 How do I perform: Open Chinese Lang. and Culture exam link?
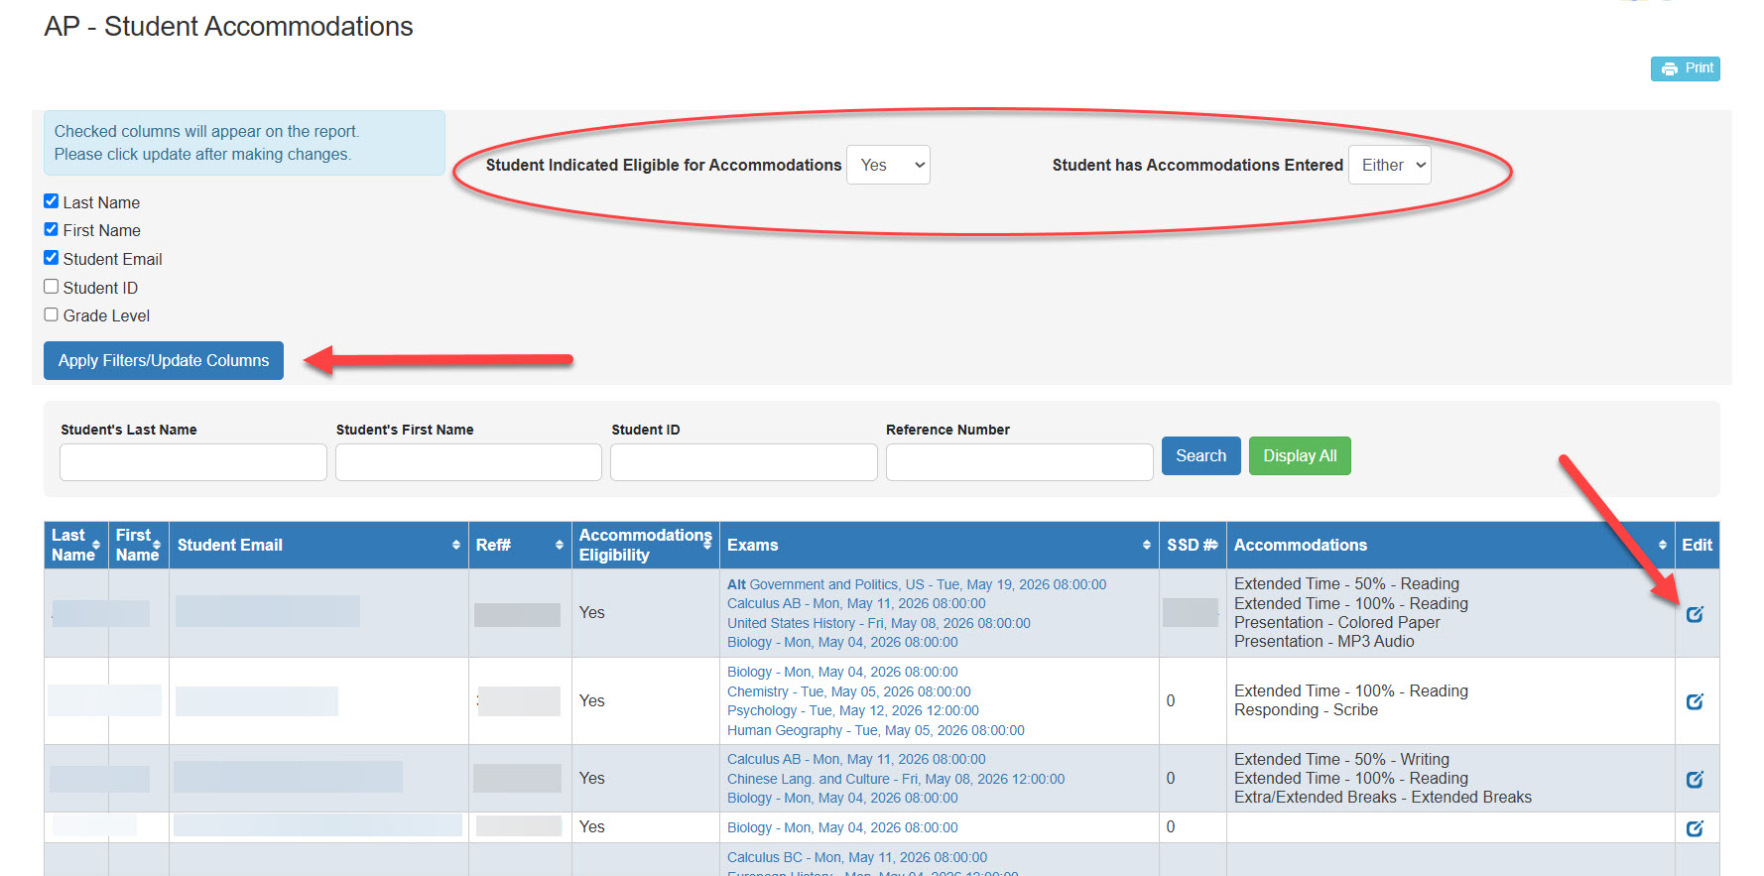(896, 779)
